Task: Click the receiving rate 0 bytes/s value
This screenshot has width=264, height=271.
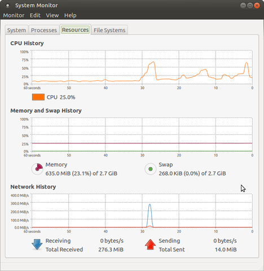Action: (112, 241)
